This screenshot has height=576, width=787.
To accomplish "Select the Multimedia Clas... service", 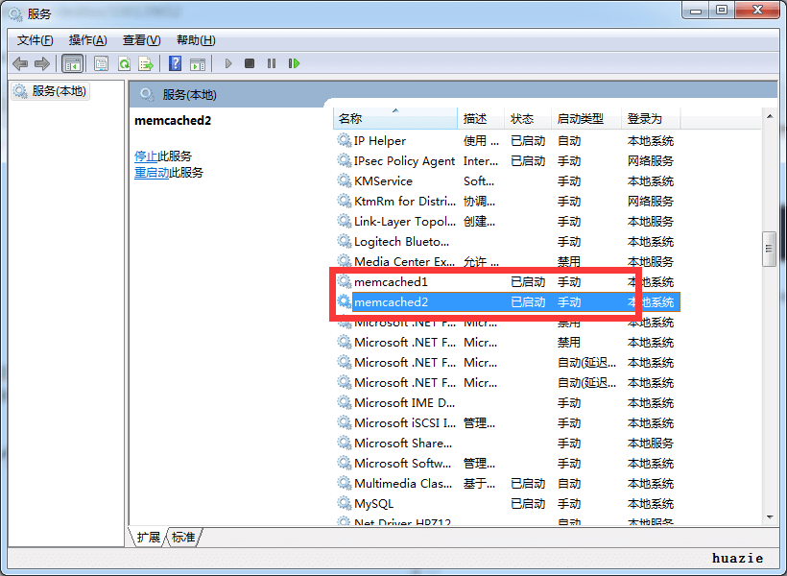I will pyautogui.click(x=507, y=483).
